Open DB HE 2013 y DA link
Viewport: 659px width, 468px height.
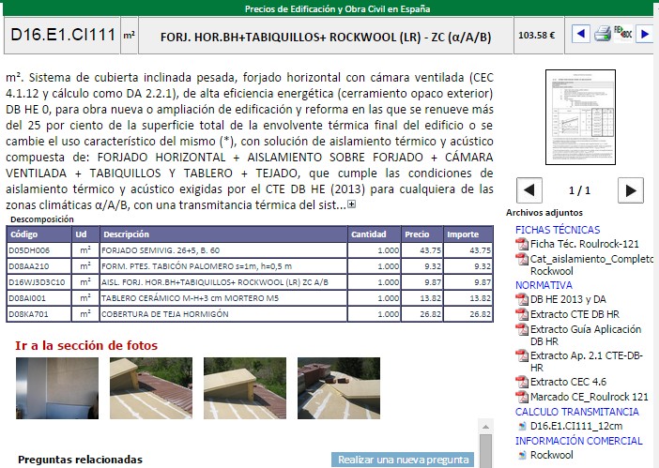(x=568, y=299)
